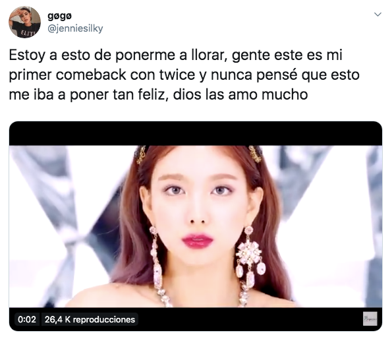Click the red lips in the video frame
The height and width of the screenshot is (337, 392).
197,241
